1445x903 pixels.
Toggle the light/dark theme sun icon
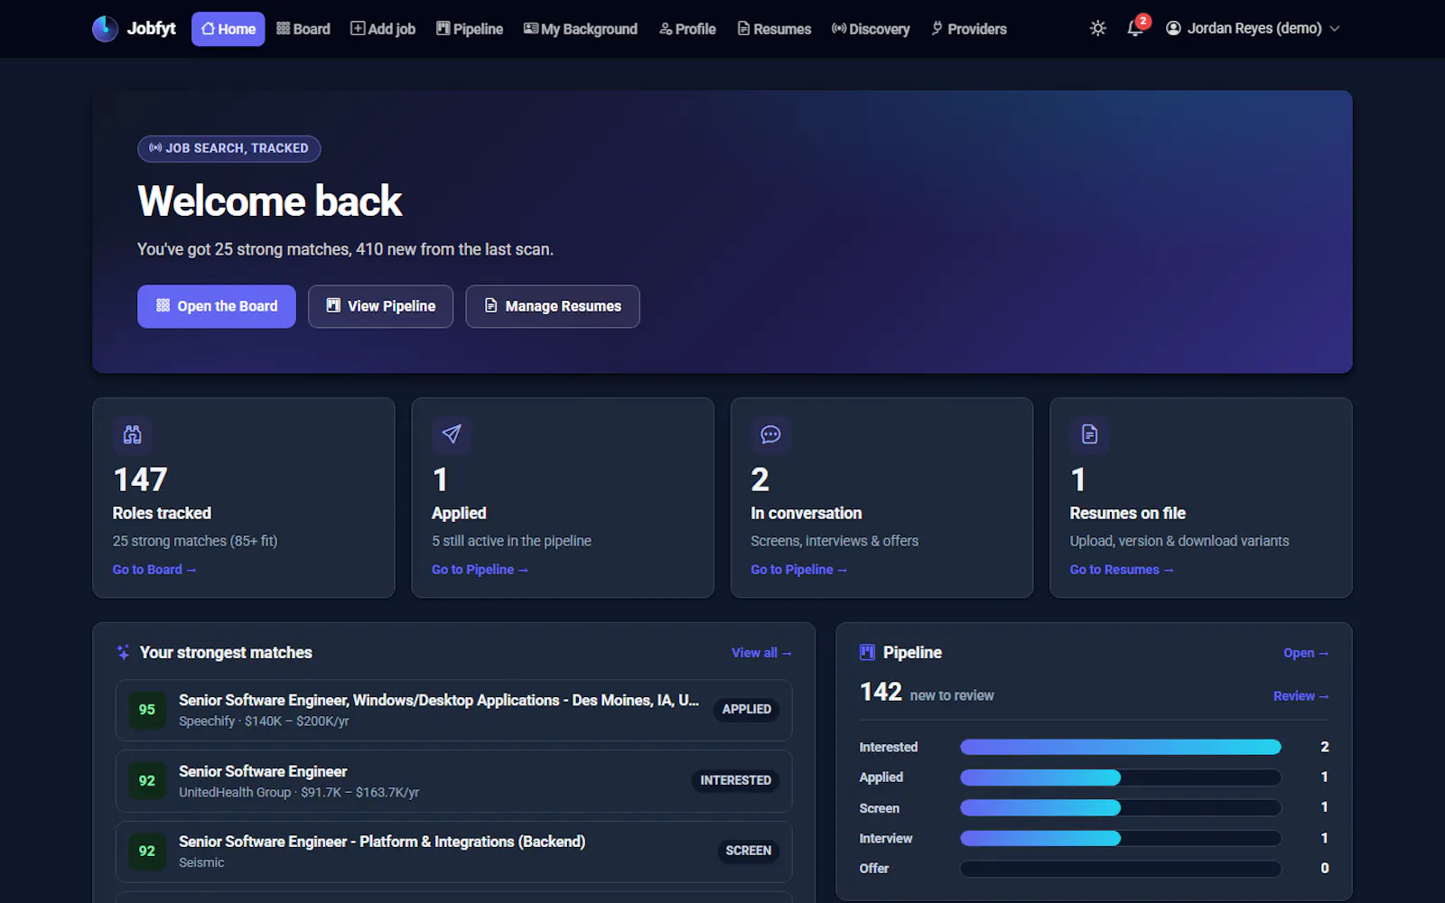pos(1097,29)
